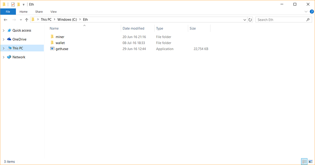Image resolution: width=315 pixels, height=165 pixels.
Task: Expand the OneDrive tree node
Action: pos(3,39)
